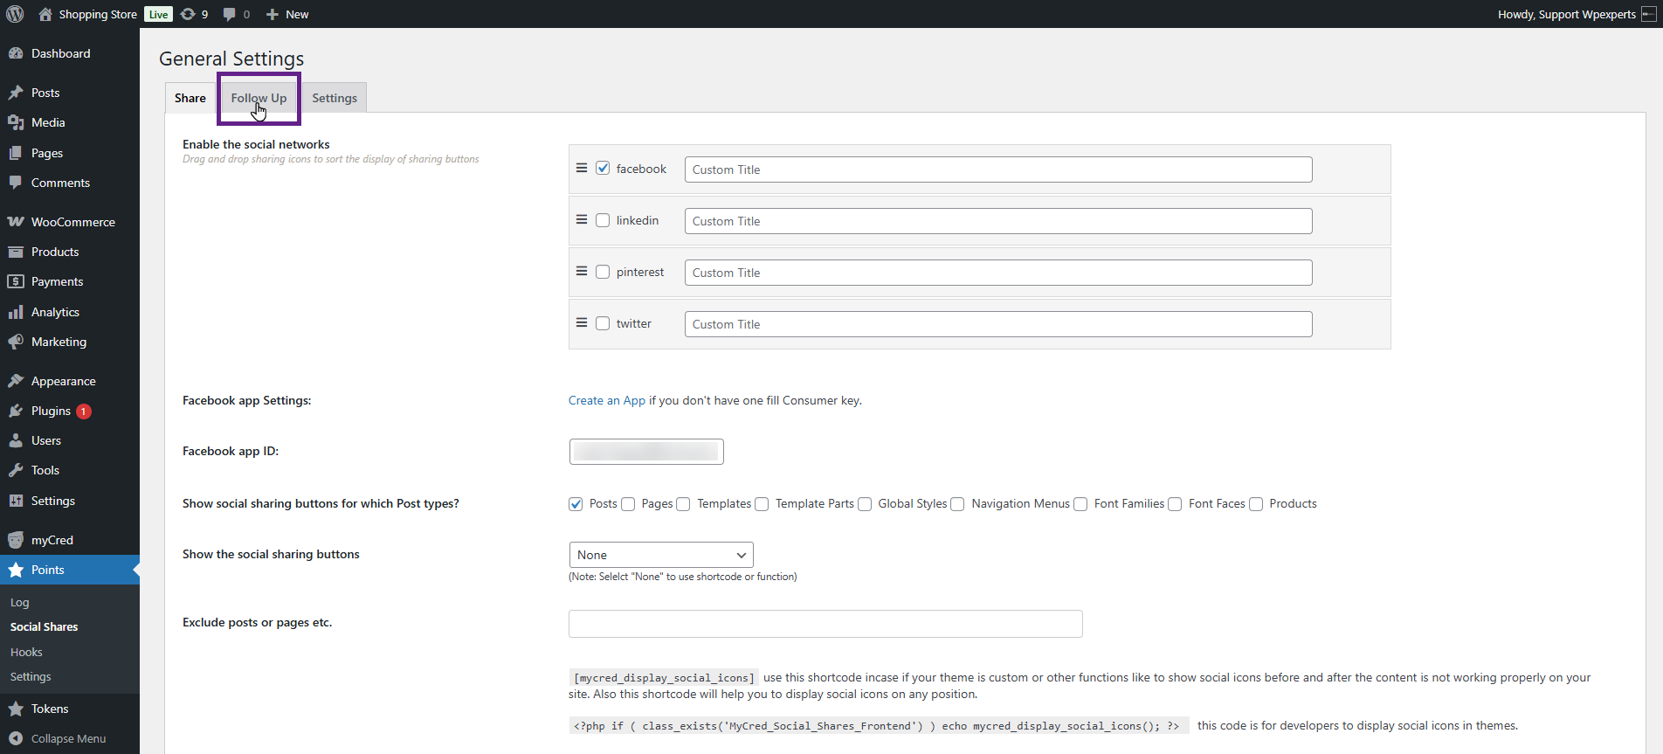Enable the linkedin network checkbox

point(603,220)
